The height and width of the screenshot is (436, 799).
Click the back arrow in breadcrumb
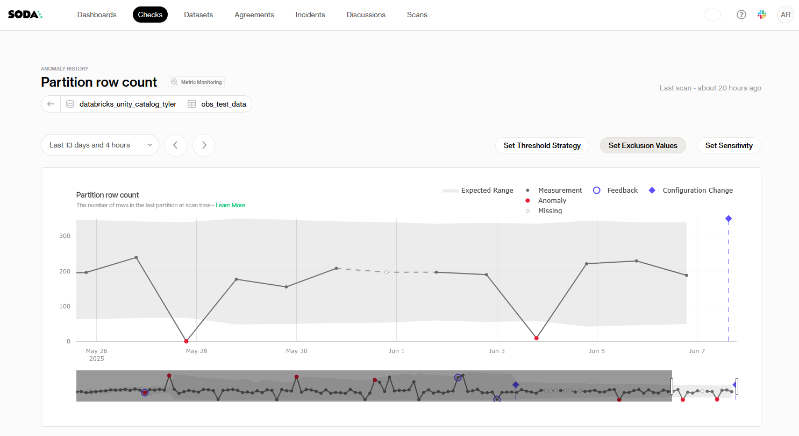[x=51, y=104]
